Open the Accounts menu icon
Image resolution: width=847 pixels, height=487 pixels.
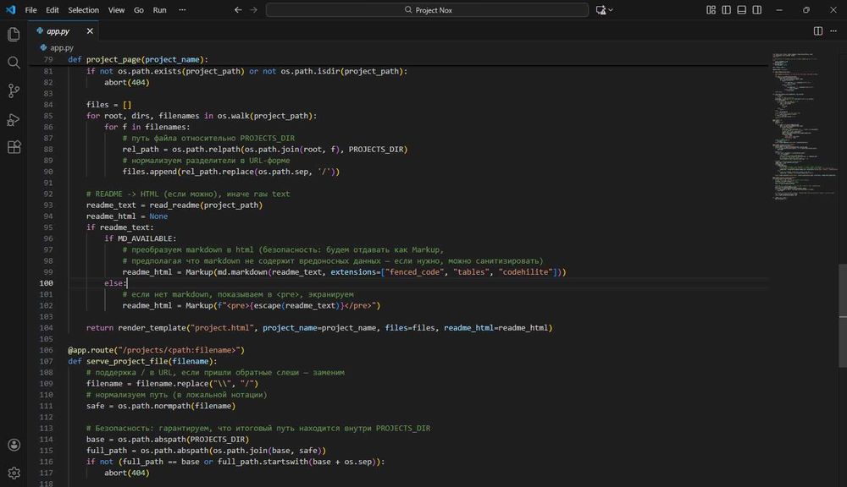point(14,445)
